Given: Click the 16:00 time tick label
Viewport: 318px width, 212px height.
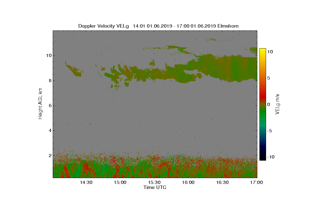Looking at the screenshot, I should (188, 182).
